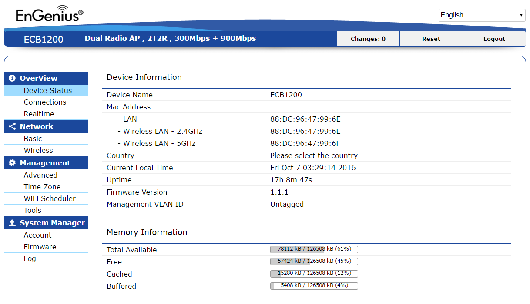Click the ECB1200 model name in header
The image size is (530, 304).
pos(44,39)
